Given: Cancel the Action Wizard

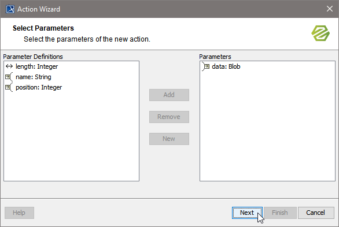Looking at the screenshot, I should pyautogui.click(x=316, y=213).
